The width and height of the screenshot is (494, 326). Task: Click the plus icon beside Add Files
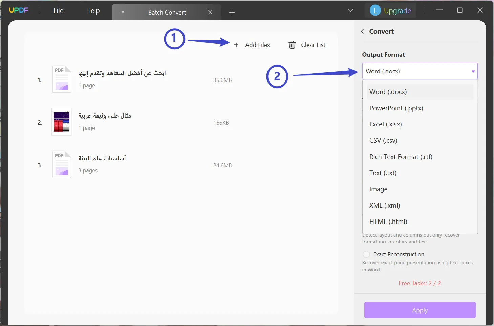[x=236, y=44]
